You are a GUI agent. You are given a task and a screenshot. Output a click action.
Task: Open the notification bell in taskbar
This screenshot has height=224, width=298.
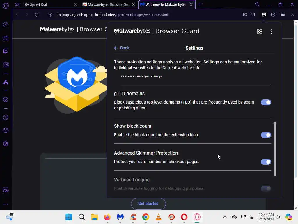click(x=278, y=217)
